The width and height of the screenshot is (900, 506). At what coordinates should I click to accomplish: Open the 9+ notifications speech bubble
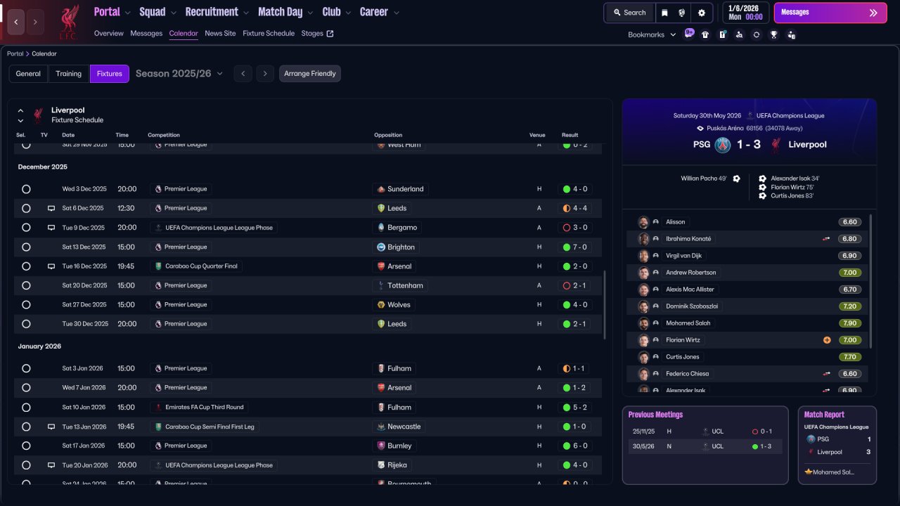pos(688,34)
